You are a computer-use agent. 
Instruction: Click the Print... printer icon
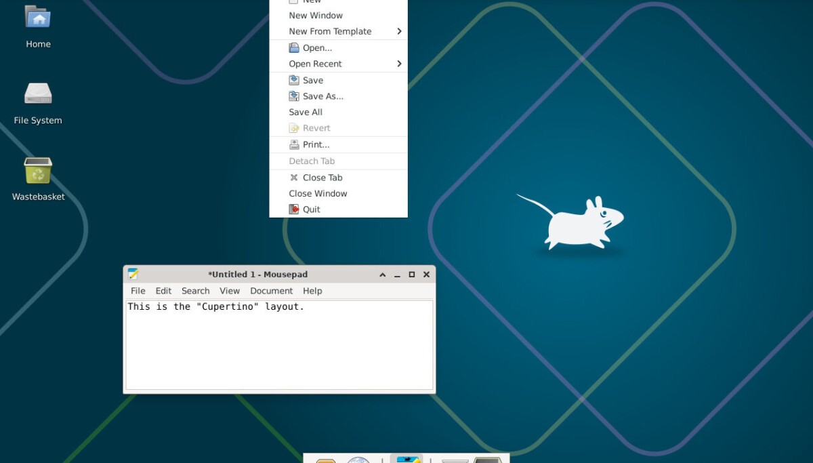click(294, 144)
